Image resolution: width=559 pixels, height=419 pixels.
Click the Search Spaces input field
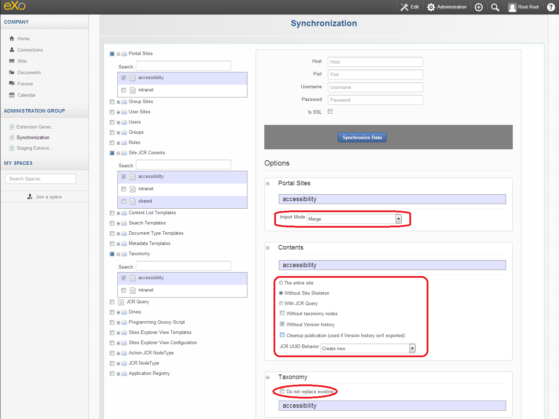[41, 179]
